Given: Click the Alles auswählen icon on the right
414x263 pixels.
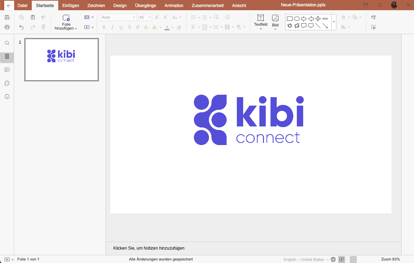Looking at the screenshot, I should click(x=373, y=27).
